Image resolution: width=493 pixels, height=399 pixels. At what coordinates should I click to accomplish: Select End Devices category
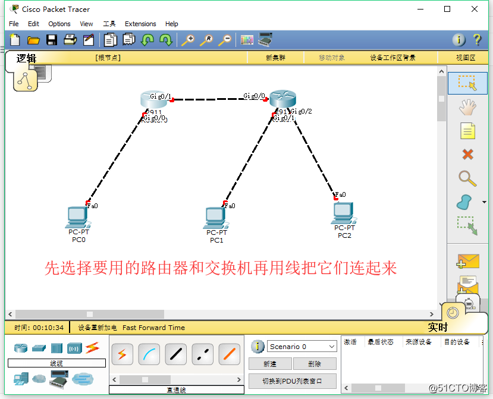tap(21, 379)
